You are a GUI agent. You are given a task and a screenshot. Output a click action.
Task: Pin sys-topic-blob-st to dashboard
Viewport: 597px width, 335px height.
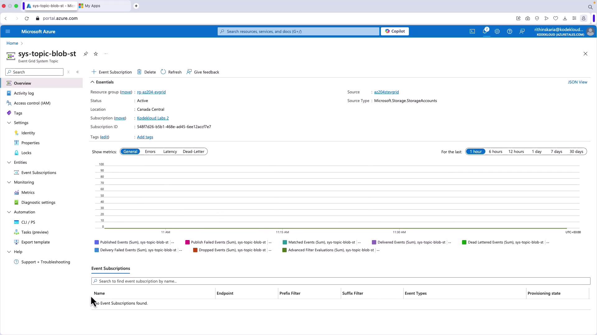[86, 54]
